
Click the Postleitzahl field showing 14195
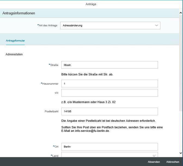point(109,111)
